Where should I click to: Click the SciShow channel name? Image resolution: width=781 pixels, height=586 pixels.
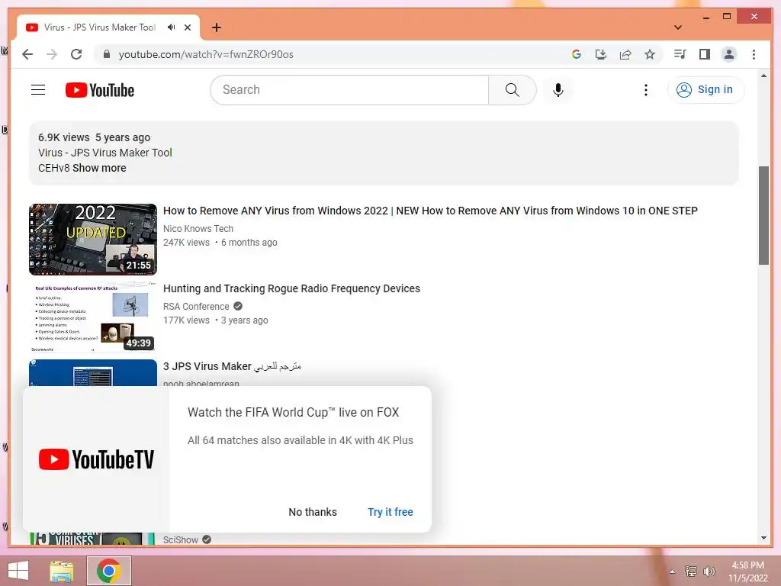coord(180,539)
